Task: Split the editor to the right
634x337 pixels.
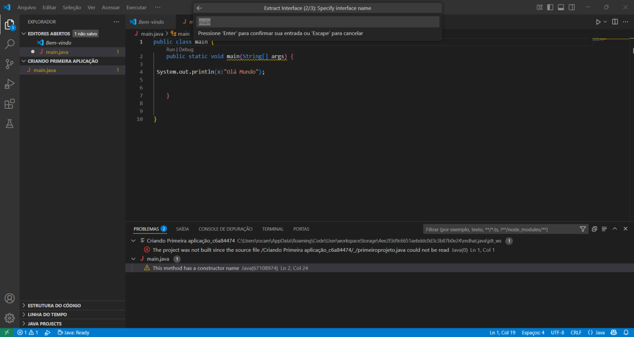Action: [615, 22]
